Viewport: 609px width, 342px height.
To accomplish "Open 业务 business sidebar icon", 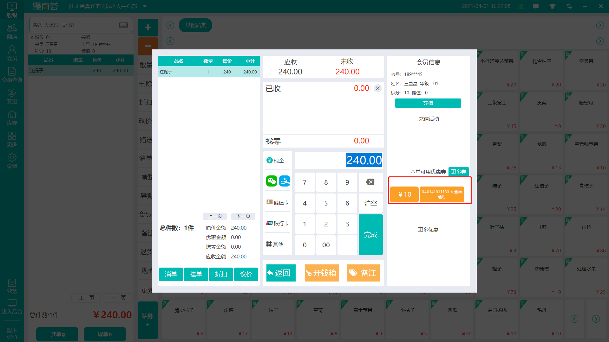I will (x=12, y=286).
